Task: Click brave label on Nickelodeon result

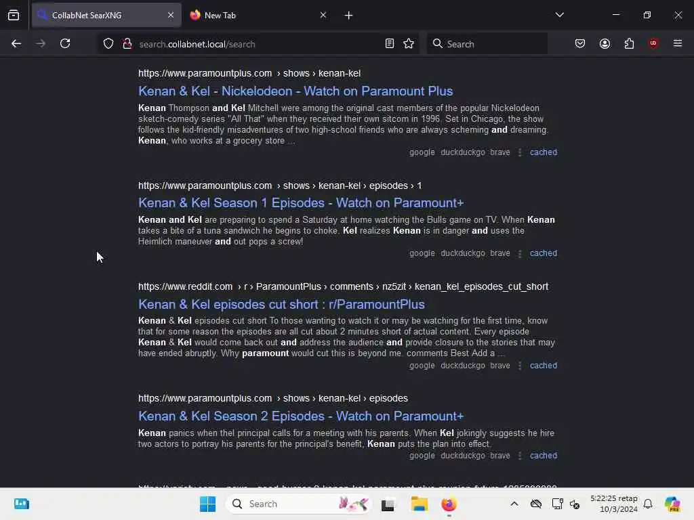Action: 499,152
